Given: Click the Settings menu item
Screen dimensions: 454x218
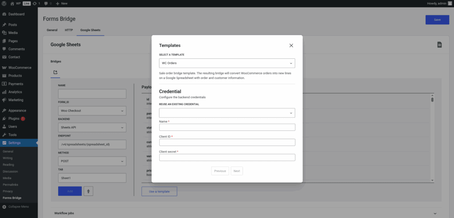Looking at the screenshot, I should [x=19, y=143].
